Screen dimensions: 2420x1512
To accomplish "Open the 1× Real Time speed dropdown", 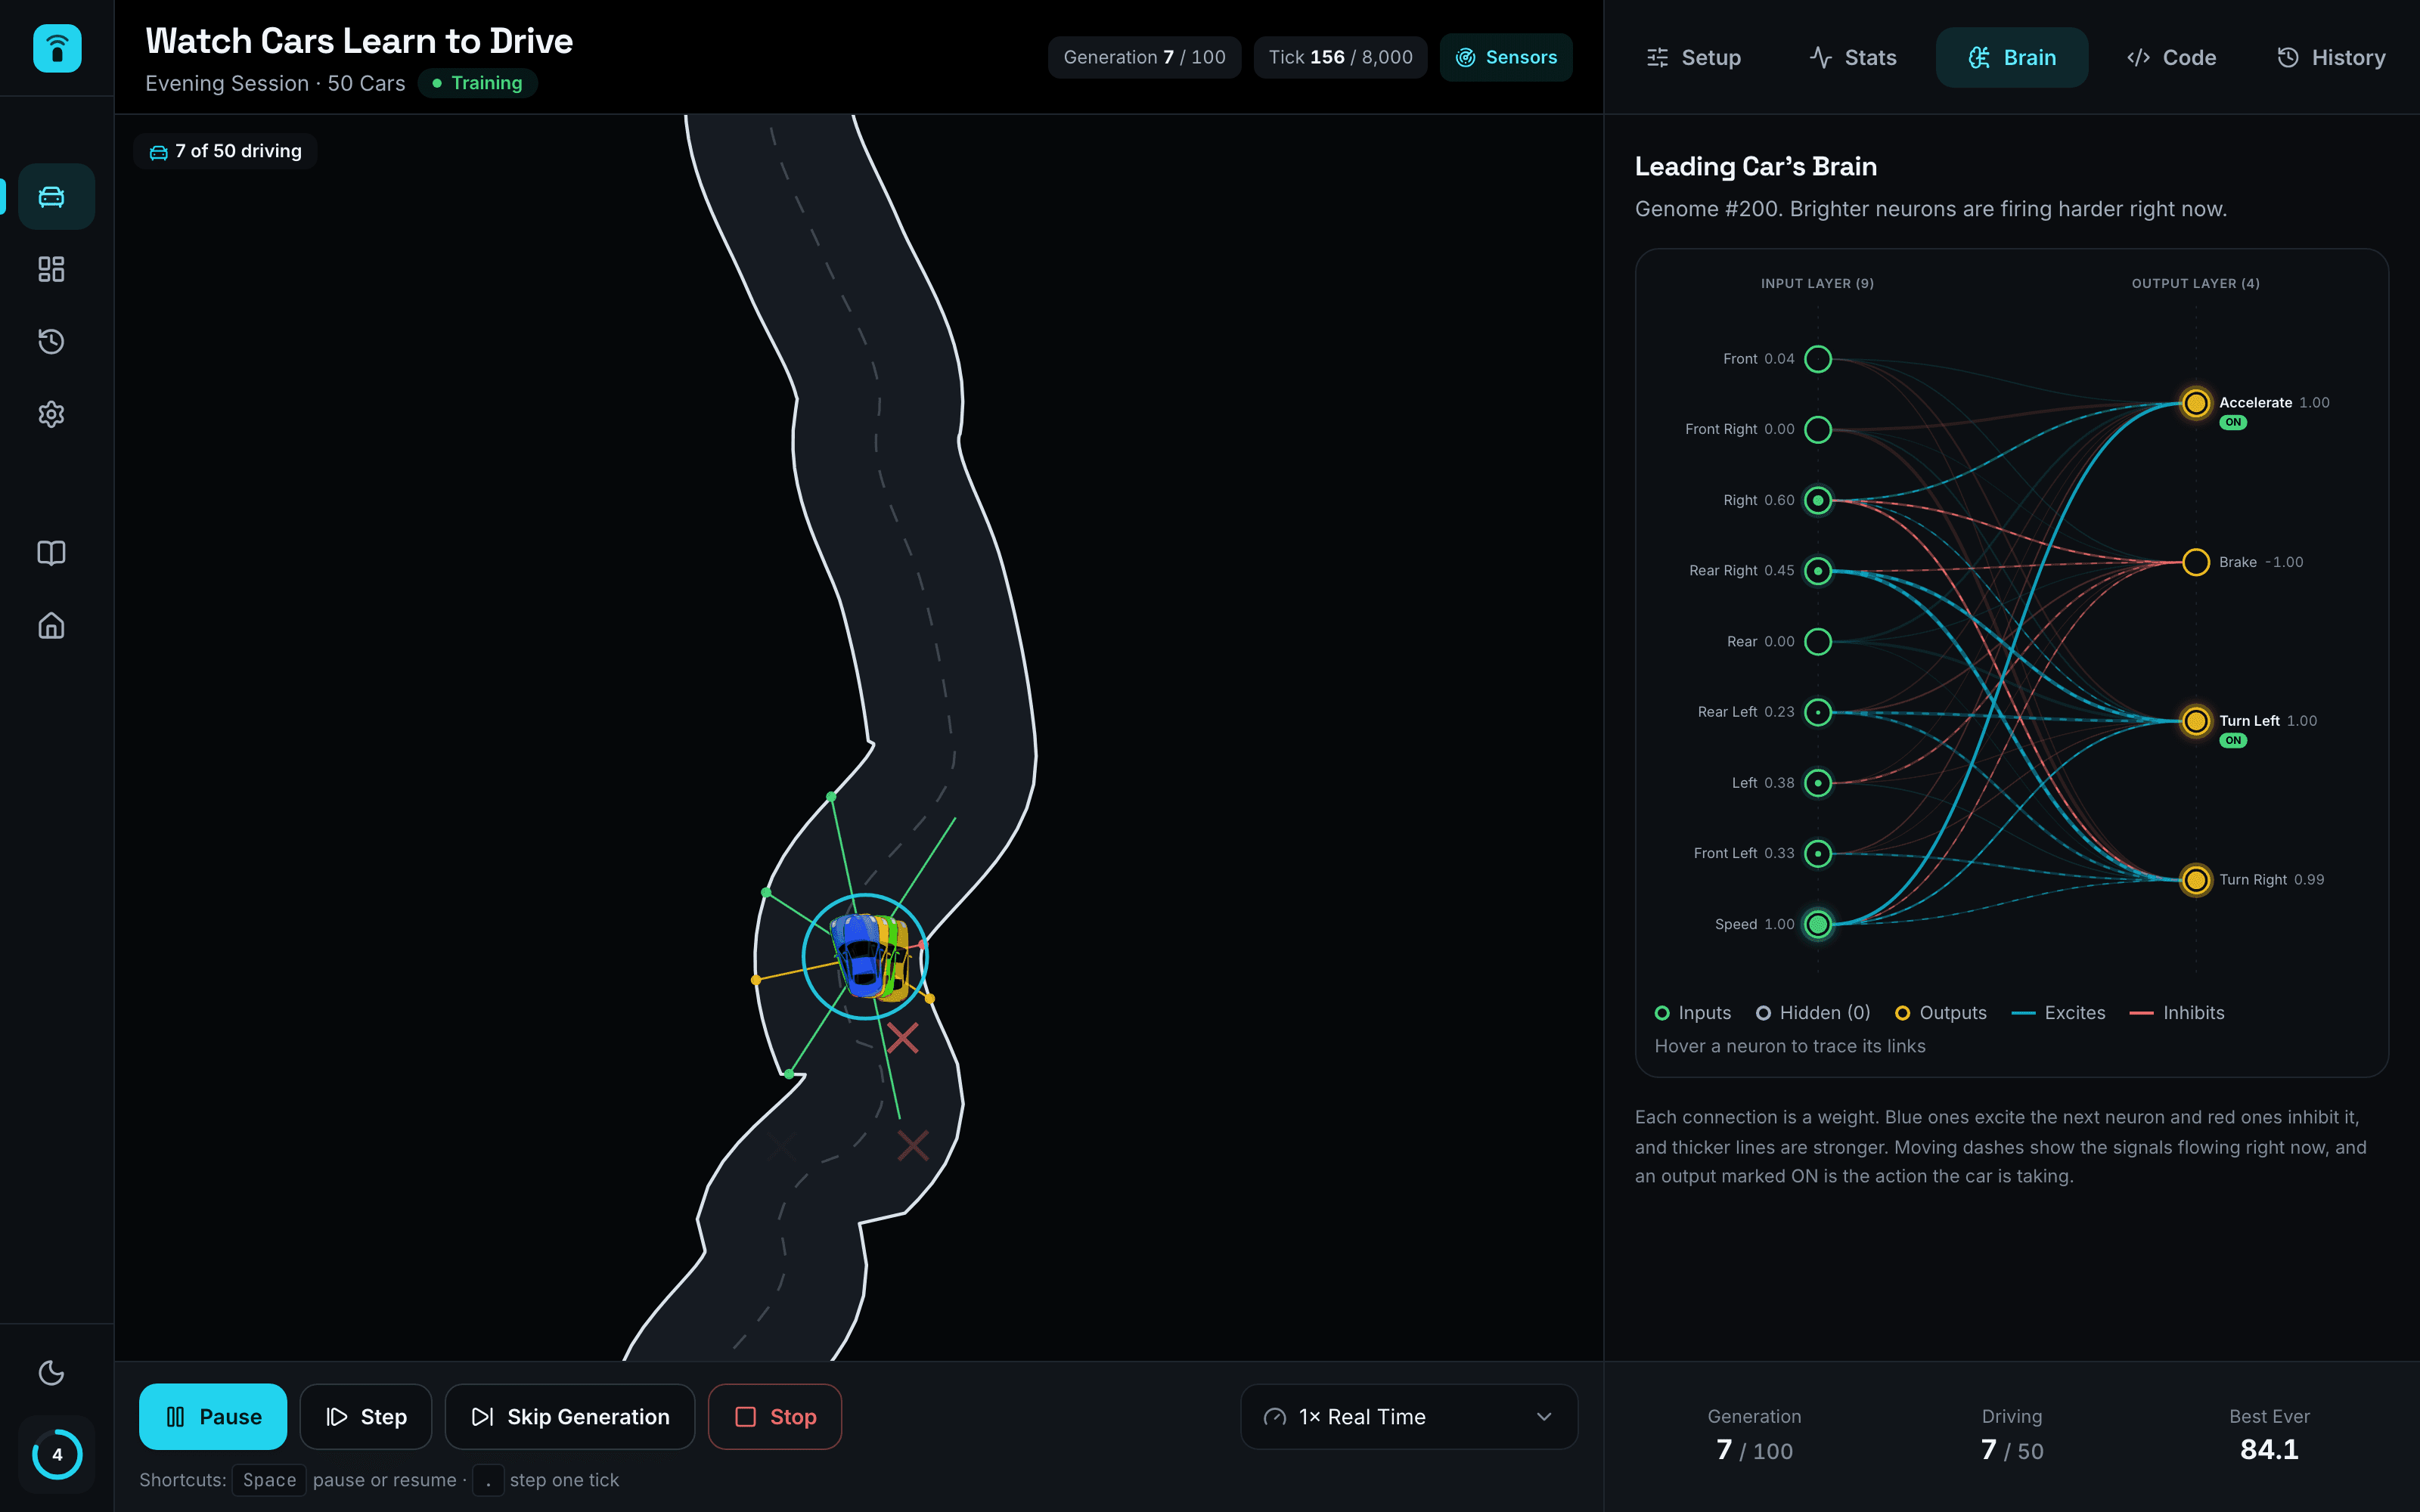I will pyautogui.click(x=1409, y=1416).
